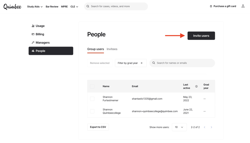The image size is (250, 143).
Task: Check the box for Shannon Furtestmemer
Action: [92, 99]
